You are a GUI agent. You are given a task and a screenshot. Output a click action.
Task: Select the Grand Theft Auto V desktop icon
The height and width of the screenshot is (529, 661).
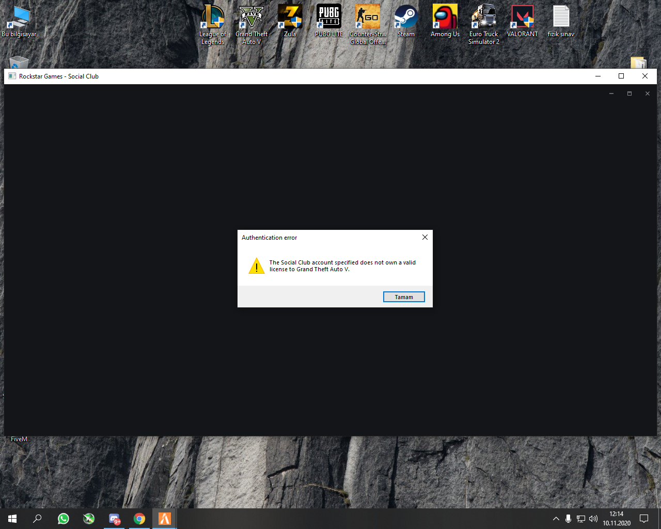coord(251,24)
